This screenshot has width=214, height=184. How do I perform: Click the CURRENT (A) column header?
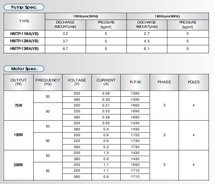pos(106,82)
